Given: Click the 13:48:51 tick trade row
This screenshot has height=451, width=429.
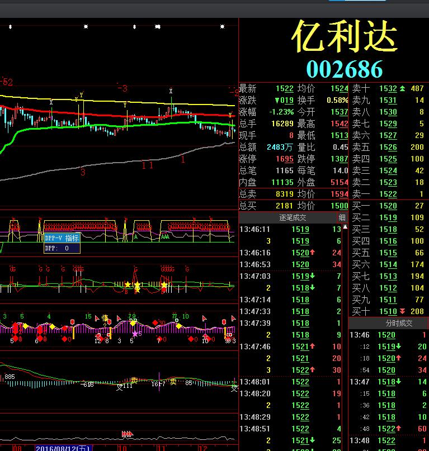Looking at the screenshot, I should 290,429.
